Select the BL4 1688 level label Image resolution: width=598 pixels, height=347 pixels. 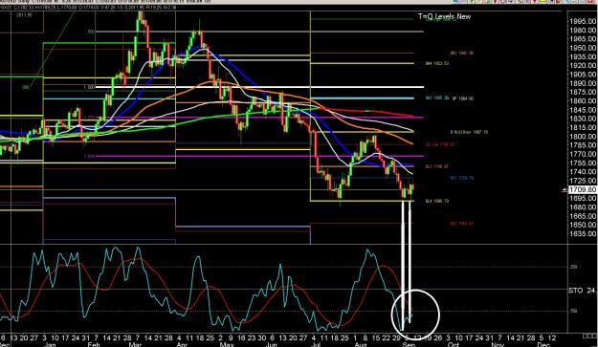[436, 201]
